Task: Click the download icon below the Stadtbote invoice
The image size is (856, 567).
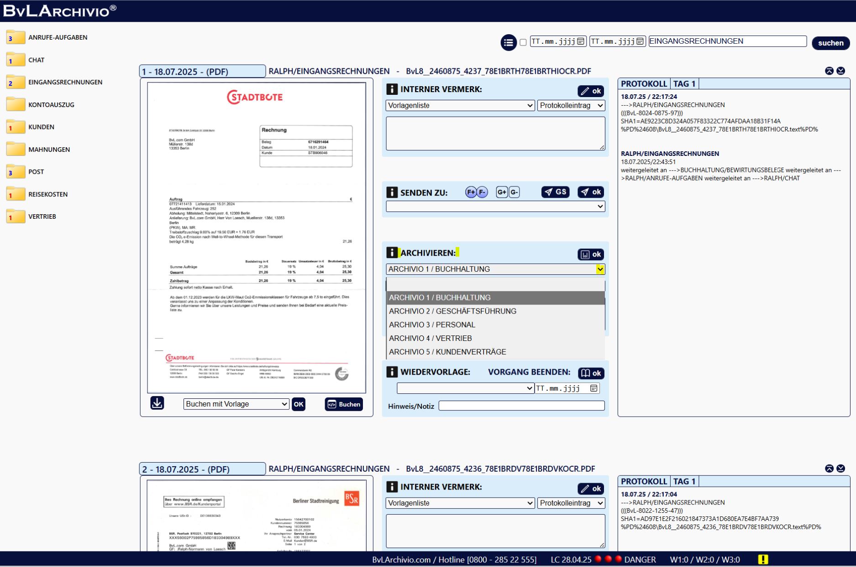Action: click(157, 403)
